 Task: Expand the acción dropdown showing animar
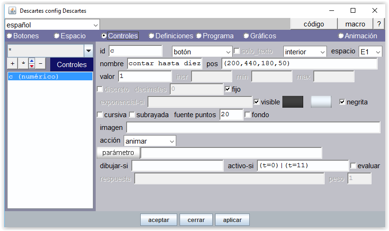(150, 141)
